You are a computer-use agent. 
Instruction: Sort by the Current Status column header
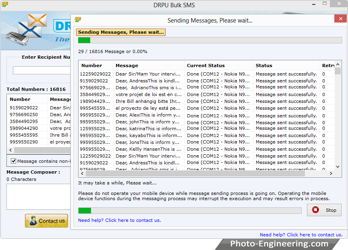219,66
